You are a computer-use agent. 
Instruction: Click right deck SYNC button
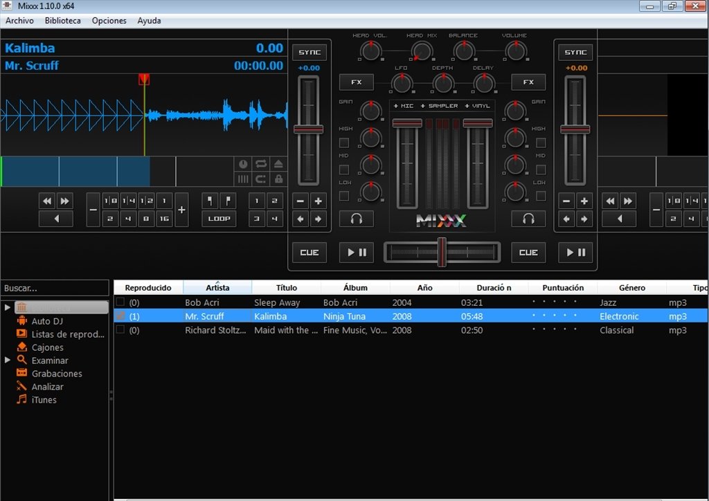click(575, 53)
